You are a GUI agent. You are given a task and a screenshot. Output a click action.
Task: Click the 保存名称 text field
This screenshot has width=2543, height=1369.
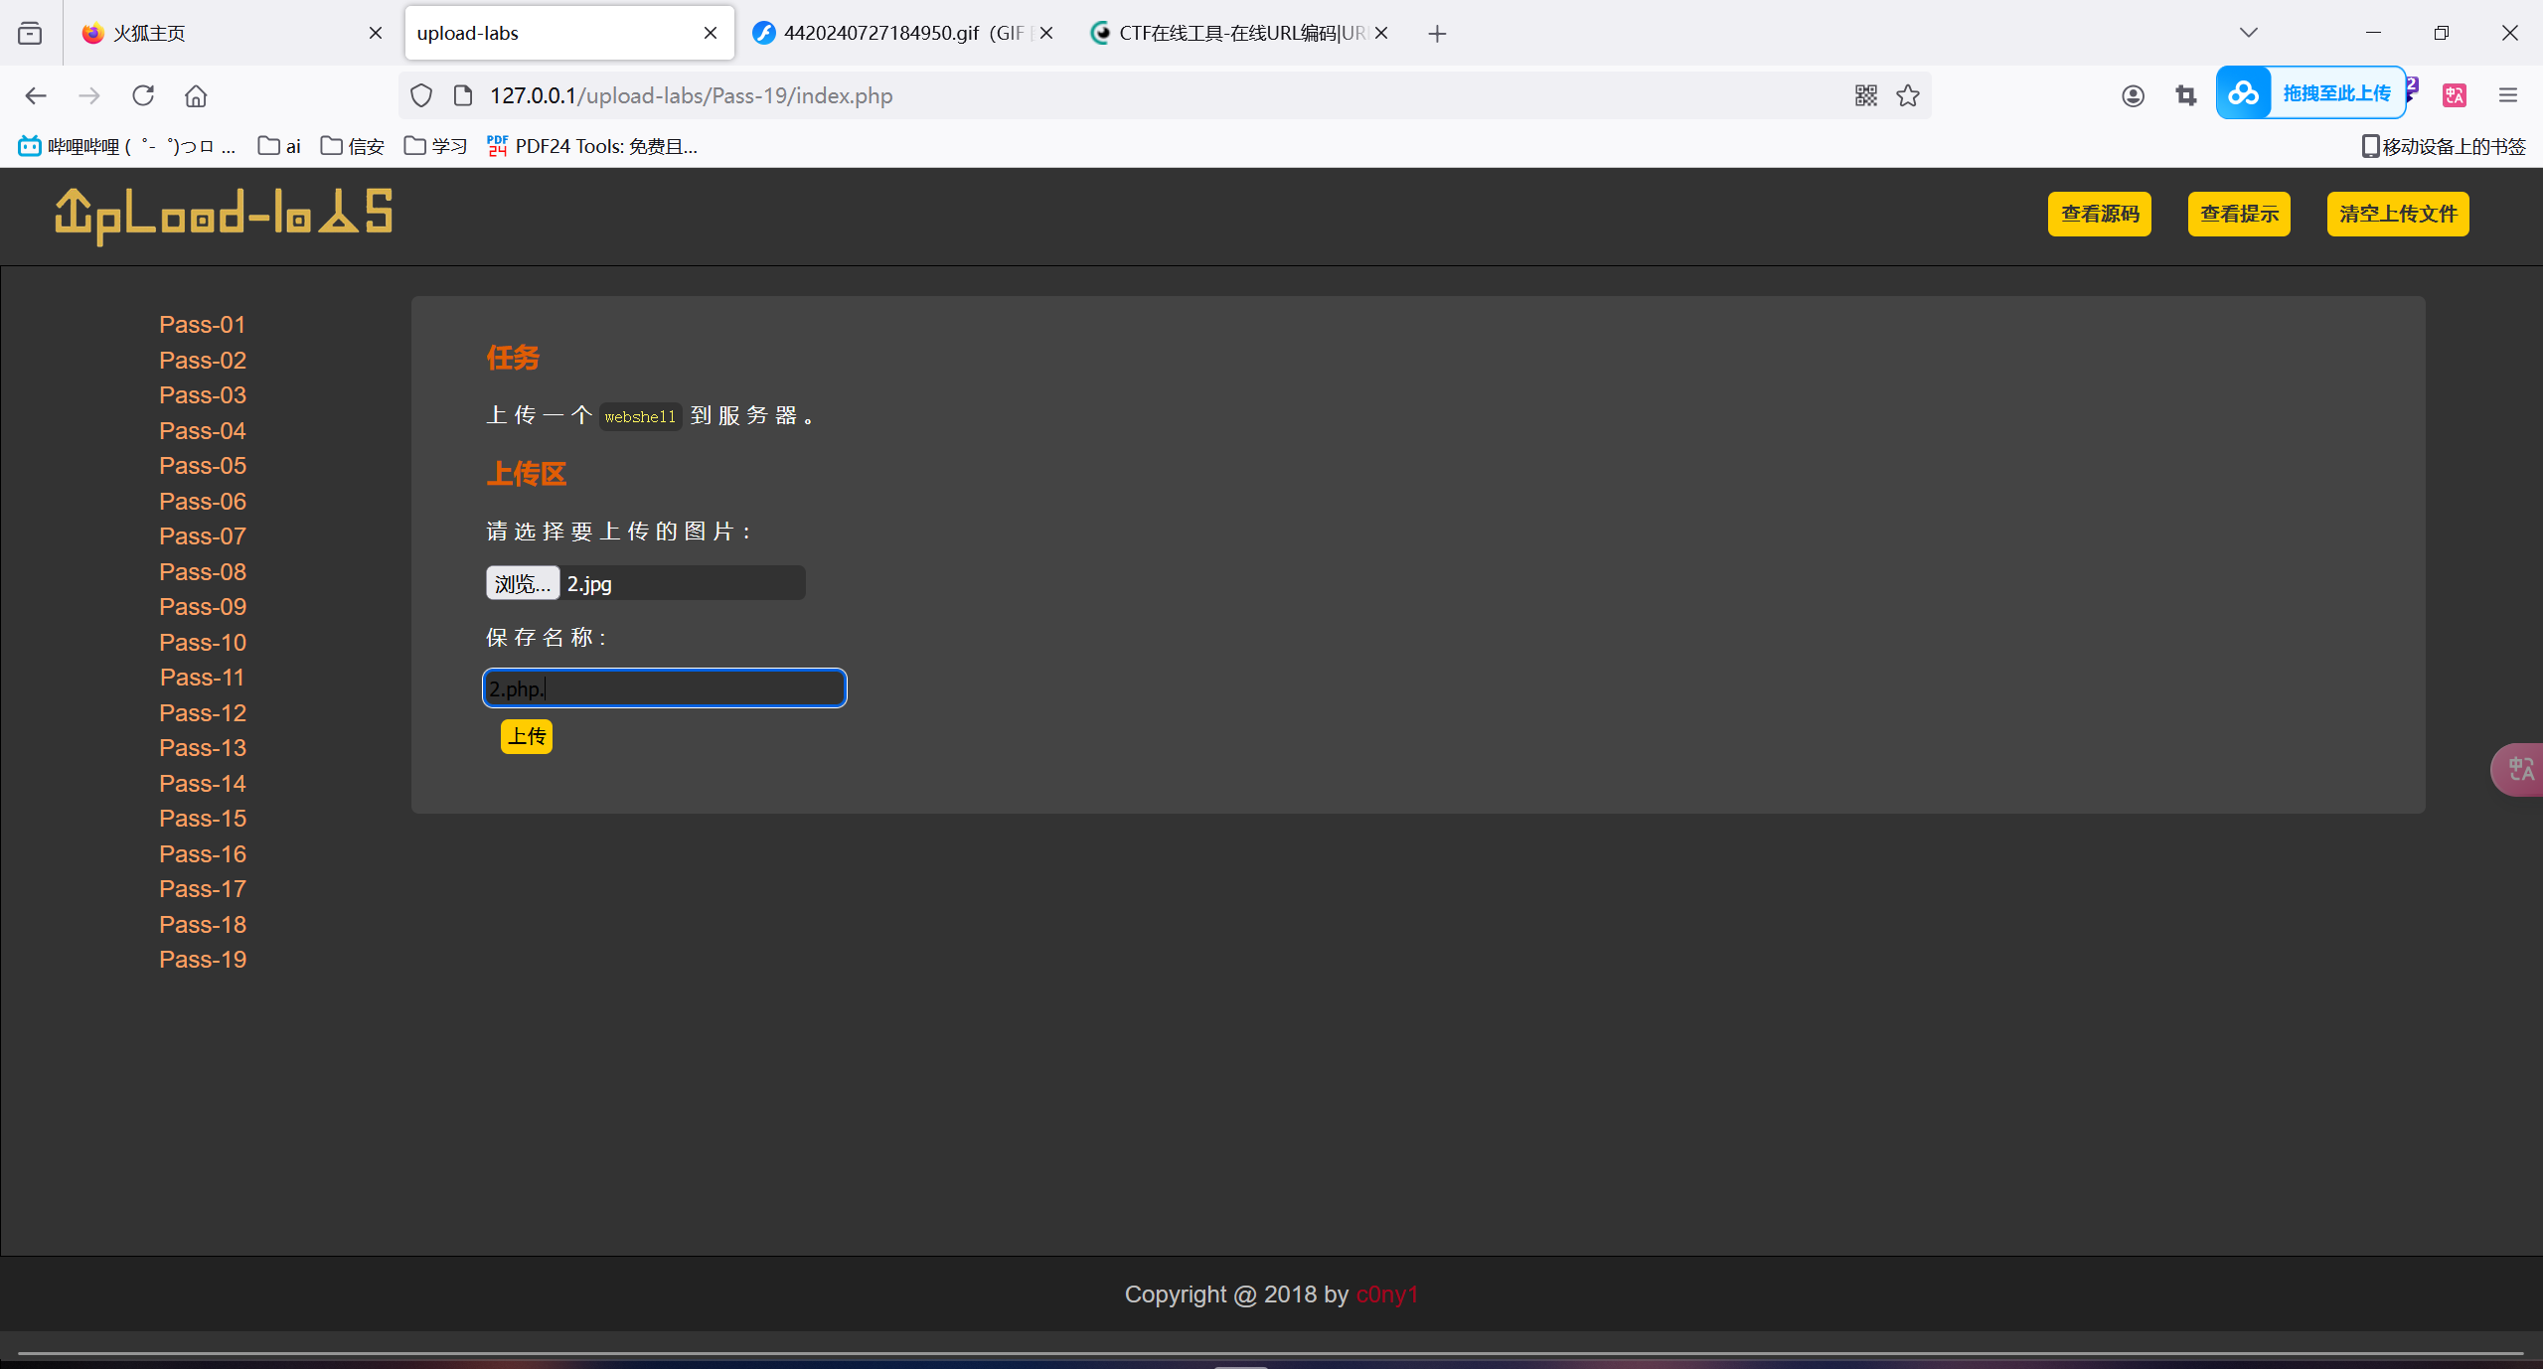tap(664, 688)
